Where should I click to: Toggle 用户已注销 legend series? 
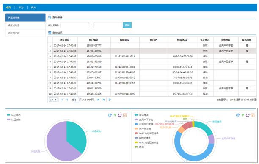tap(143, 129)
